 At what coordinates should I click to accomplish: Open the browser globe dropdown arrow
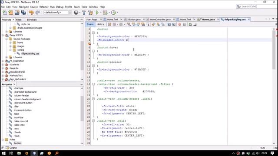point(80,13)
